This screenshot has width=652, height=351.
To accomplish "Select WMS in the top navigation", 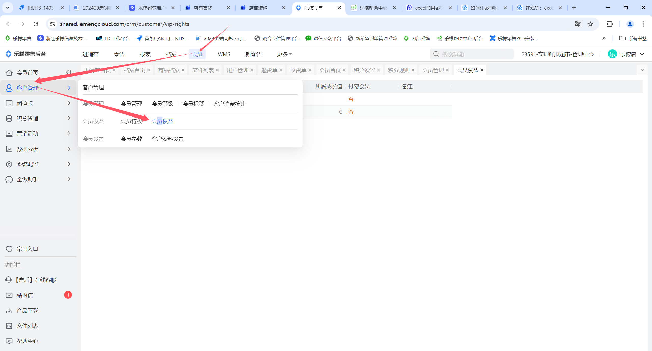I will 224,54.
